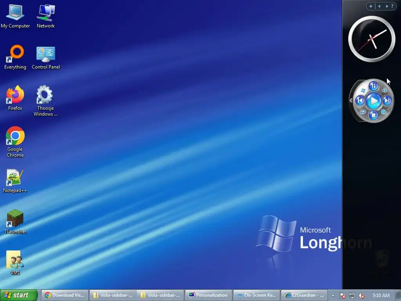Skip to the next track in media gadget
This screenshot has height=301, width=401.
tap(387, 101)
